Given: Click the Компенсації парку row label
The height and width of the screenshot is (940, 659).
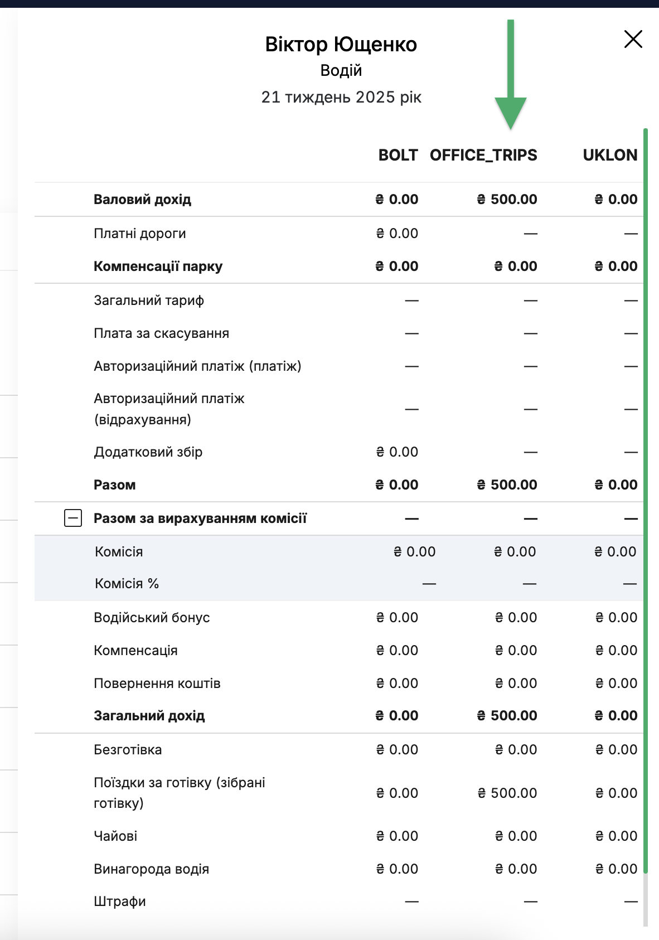Looking at the screenshot, I should 158,267.
